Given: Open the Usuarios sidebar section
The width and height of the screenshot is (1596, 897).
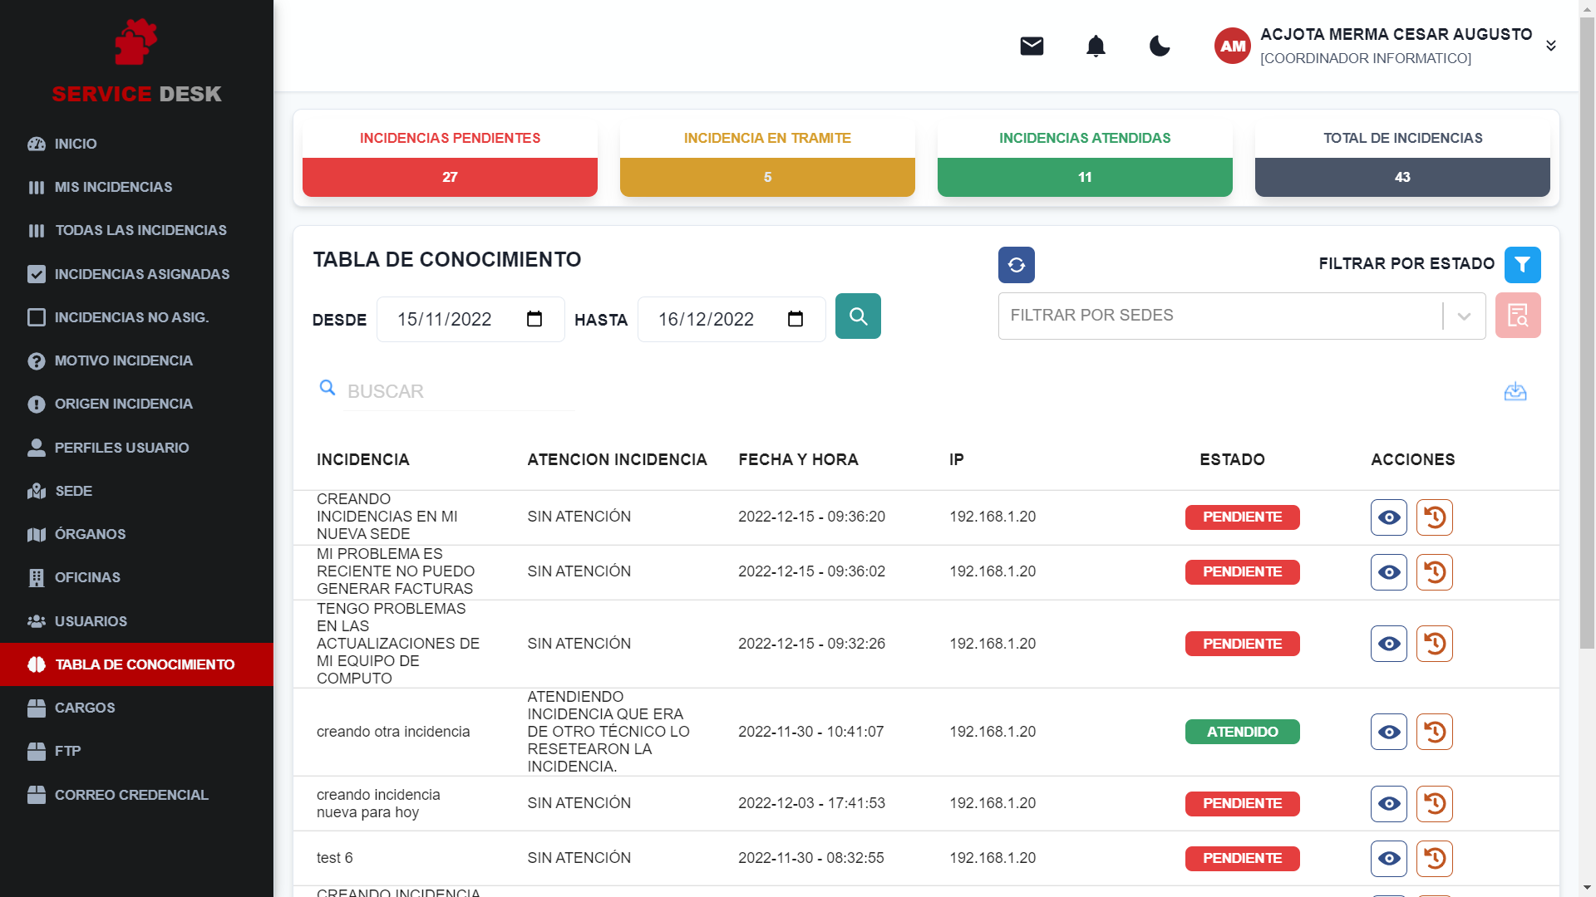Looking at the screenshot, I should click(x=91, y=620).
